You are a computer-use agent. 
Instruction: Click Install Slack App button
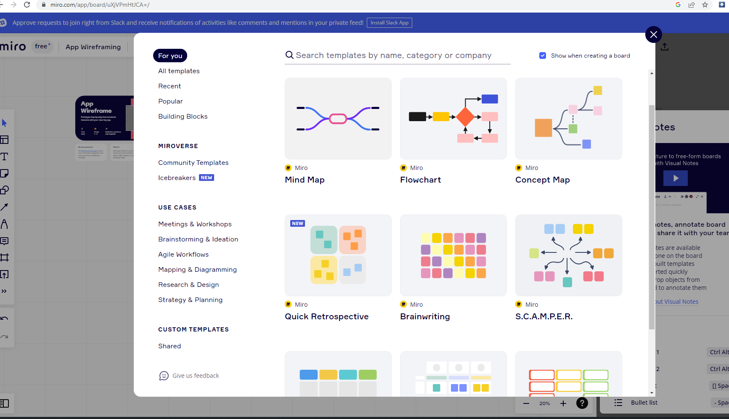tap(389, 23)
